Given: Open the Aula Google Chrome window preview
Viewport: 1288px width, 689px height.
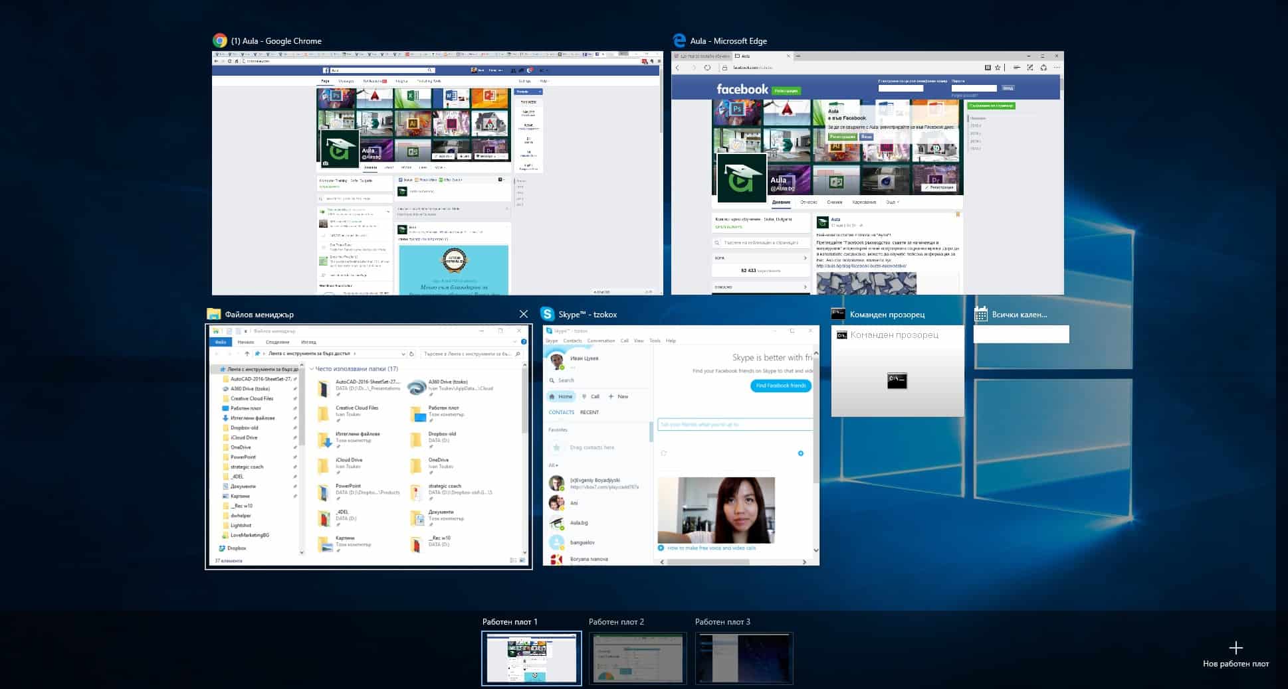Looking at the screenshot, I should click(x=437, y=173).
